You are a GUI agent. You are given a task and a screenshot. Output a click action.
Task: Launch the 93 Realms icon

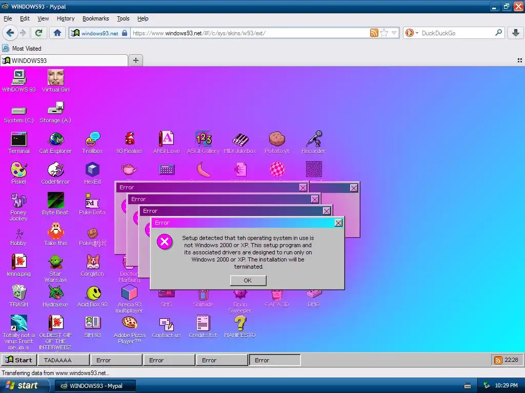[129, 142]
